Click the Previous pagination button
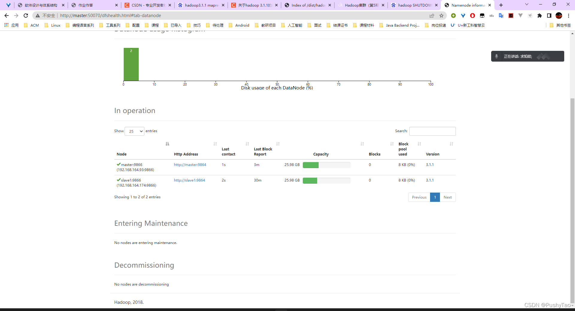Screen dimensions: 575x311 pyautogui.click(x=419, y=197)
